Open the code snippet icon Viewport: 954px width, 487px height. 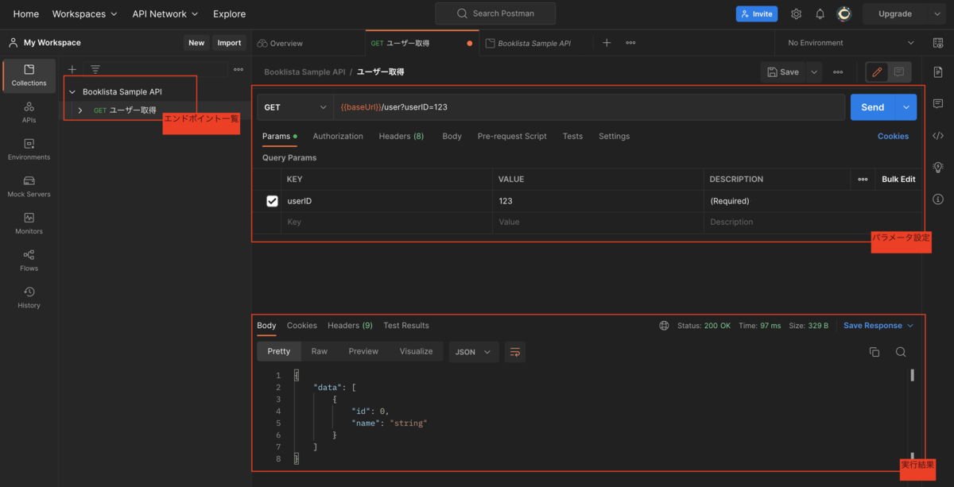click(x=938, y=135)
